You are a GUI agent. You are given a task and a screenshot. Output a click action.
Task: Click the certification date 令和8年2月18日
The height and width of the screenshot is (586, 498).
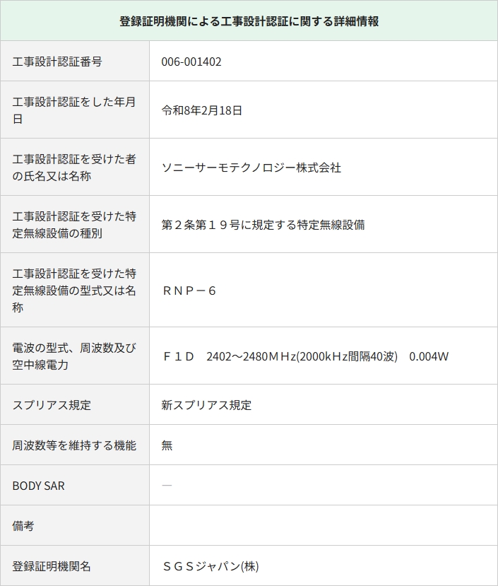(202, 110)
